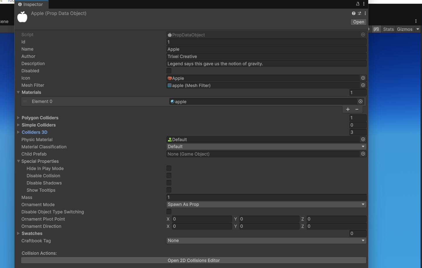This screenshot has height=268, width=422.
Task: Open the Material Classification dropdown
Action: tap(267, 147)
